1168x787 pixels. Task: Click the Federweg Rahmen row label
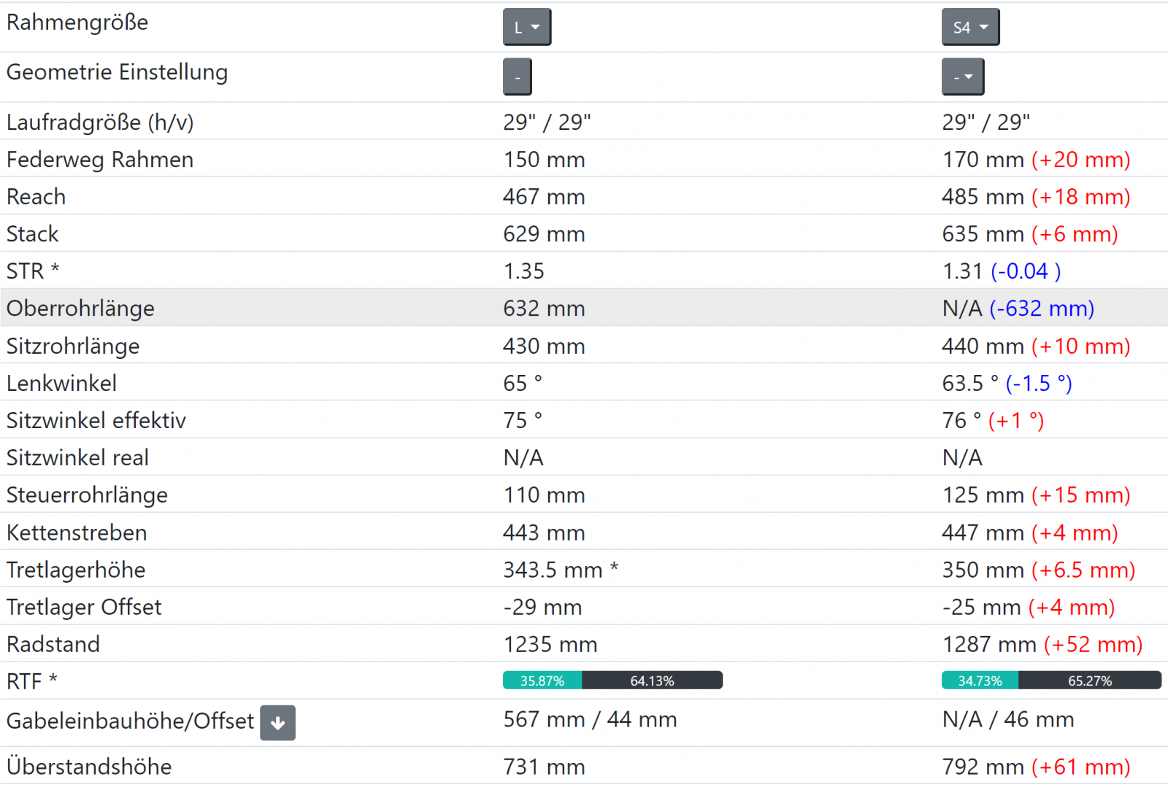[100, 160]
